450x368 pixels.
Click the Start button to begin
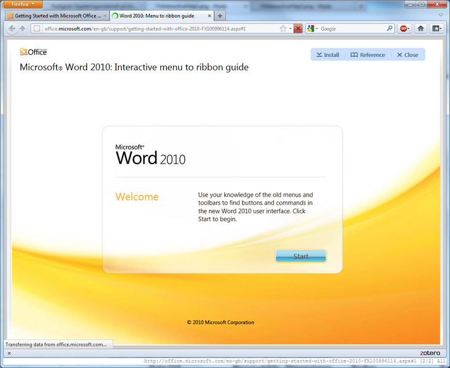coord(301,256)
